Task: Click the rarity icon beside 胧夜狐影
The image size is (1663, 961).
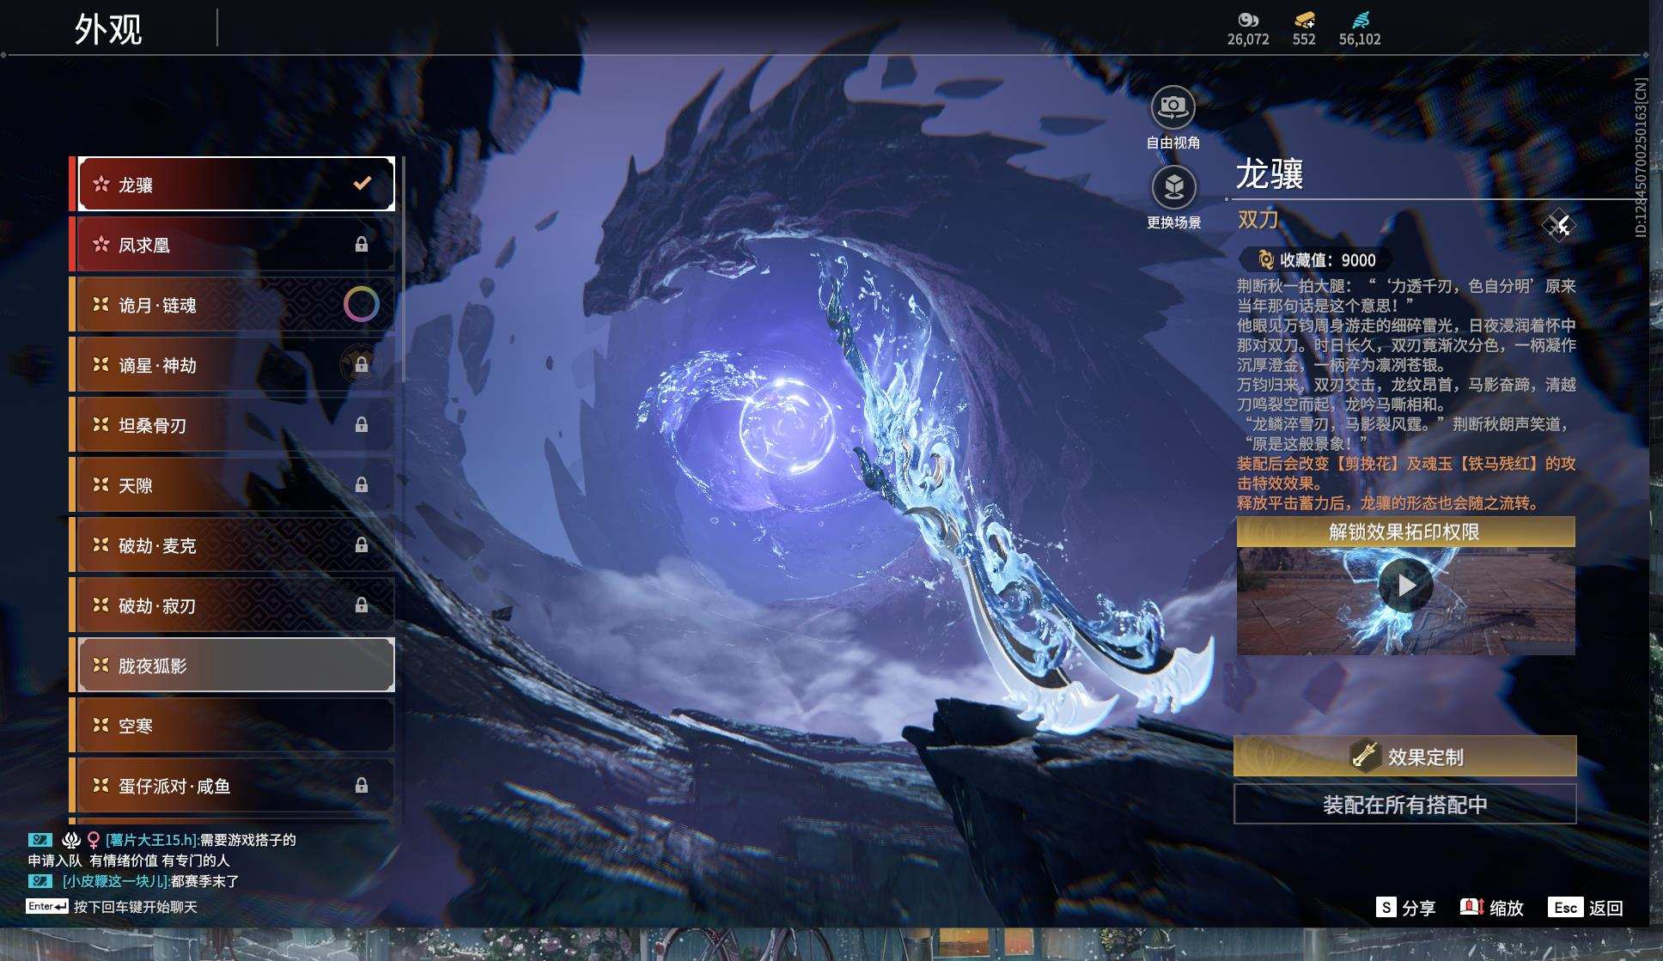Action: (x=101, y=665)
